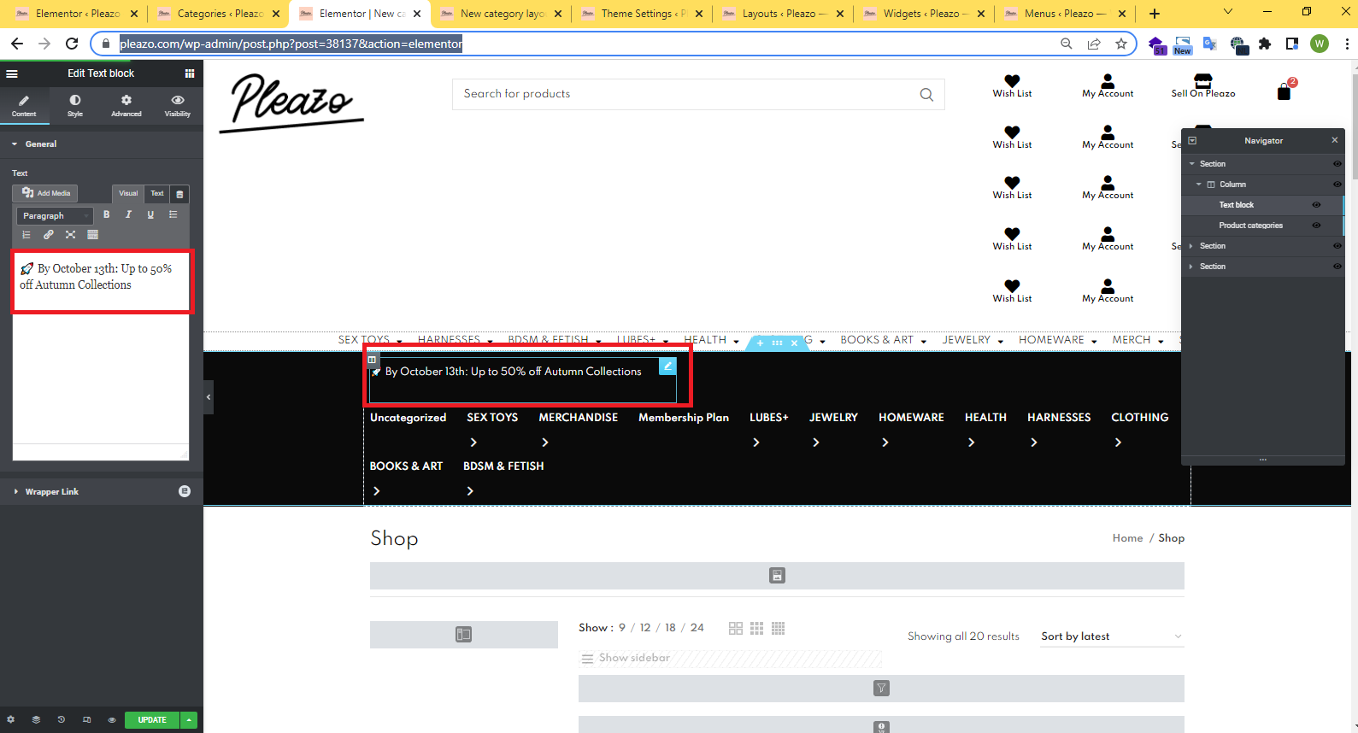Select the Content tab
1358x733 pixels.
coord(24,105)
